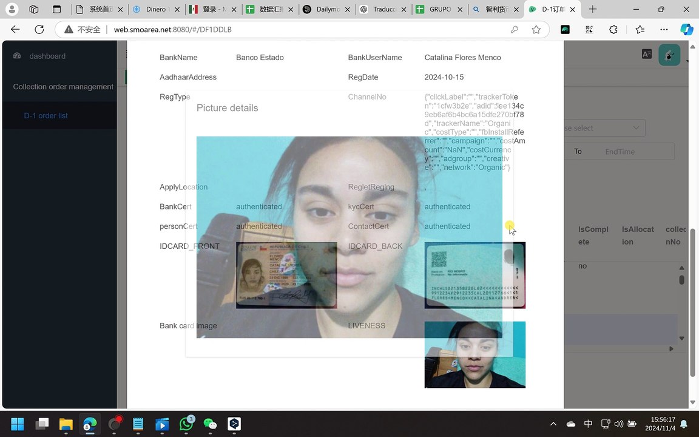This screenshot has height=437, width=699.
Task: Click the kycCert authenticated status
Action: click(447, 206)
